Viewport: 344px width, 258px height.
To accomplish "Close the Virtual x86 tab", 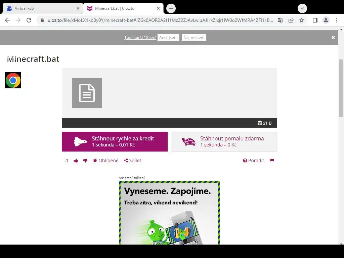I will pyautogui.click(x=78, y=8).
